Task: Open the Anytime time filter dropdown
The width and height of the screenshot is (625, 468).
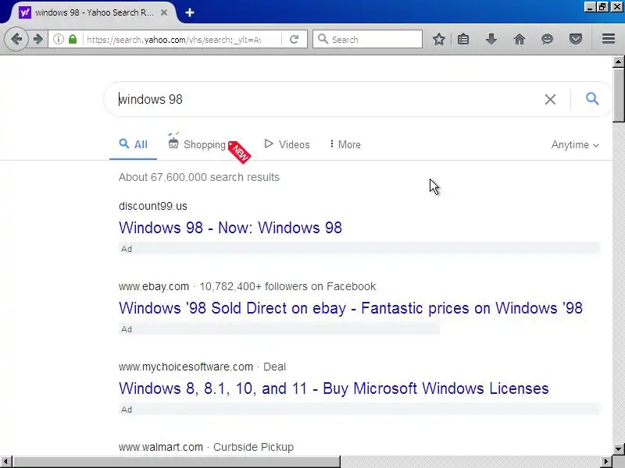Action: point(575,145)
